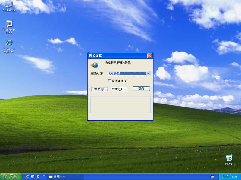
Task: Click the keyboard language bar tray icon
Action: tap(212, 177)
